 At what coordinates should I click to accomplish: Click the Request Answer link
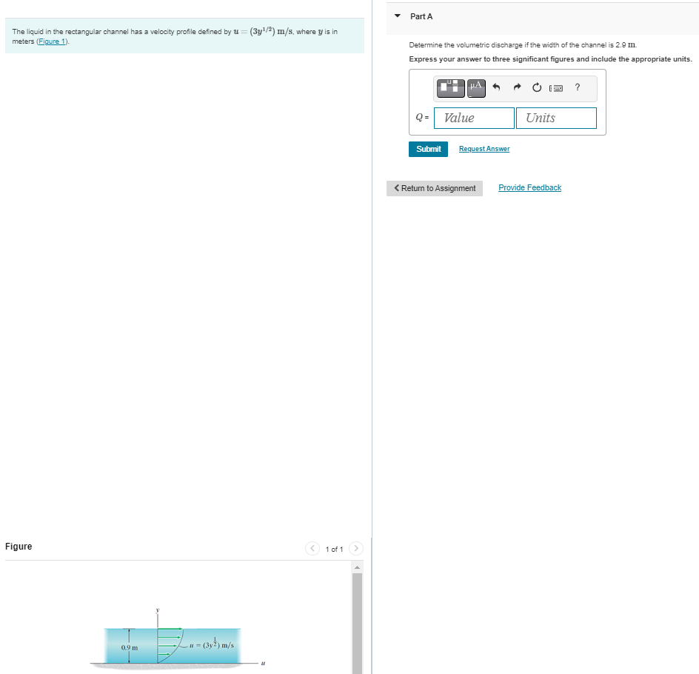[x=484, y=149]
